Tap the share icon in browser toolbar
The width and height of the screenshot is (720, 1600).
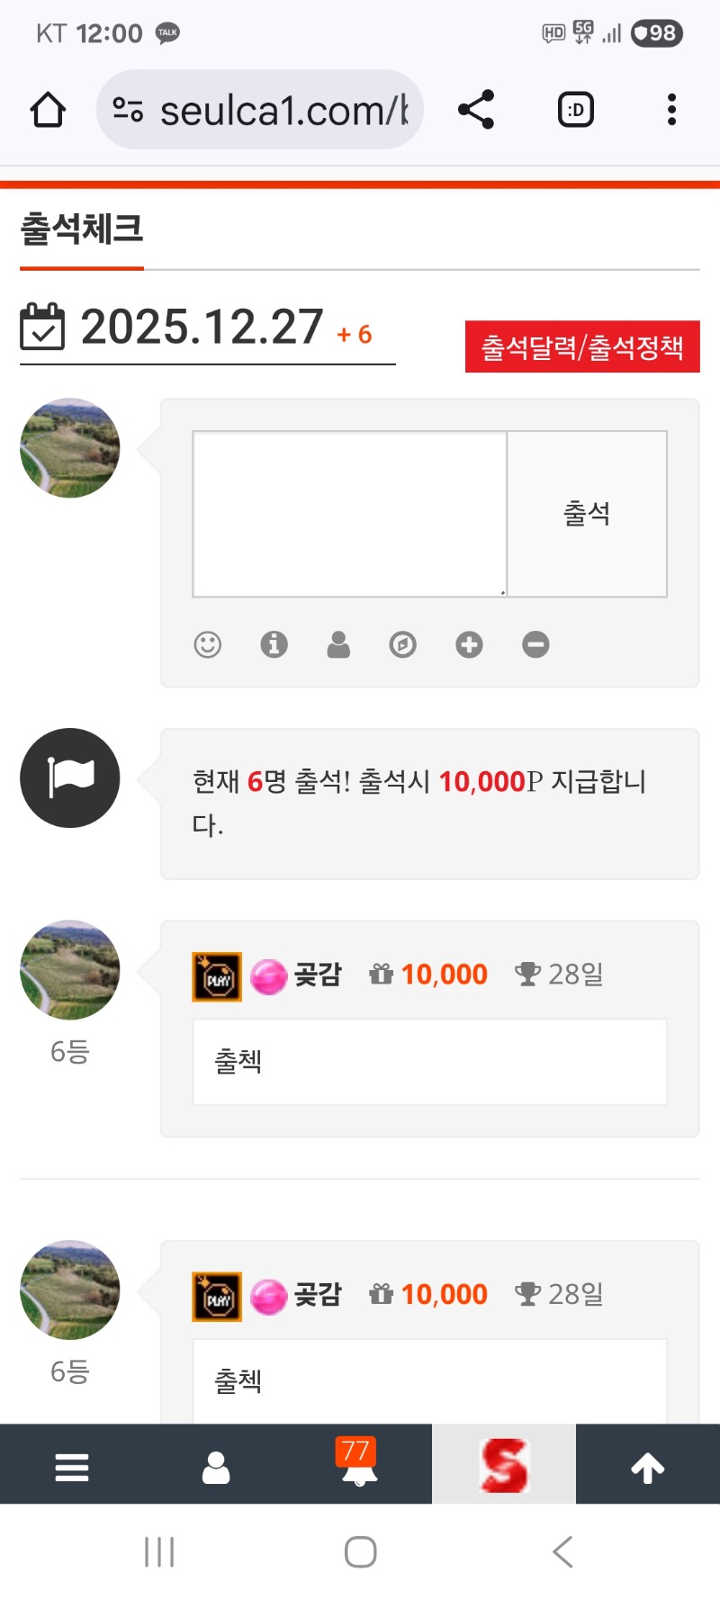tap(476, 110)
